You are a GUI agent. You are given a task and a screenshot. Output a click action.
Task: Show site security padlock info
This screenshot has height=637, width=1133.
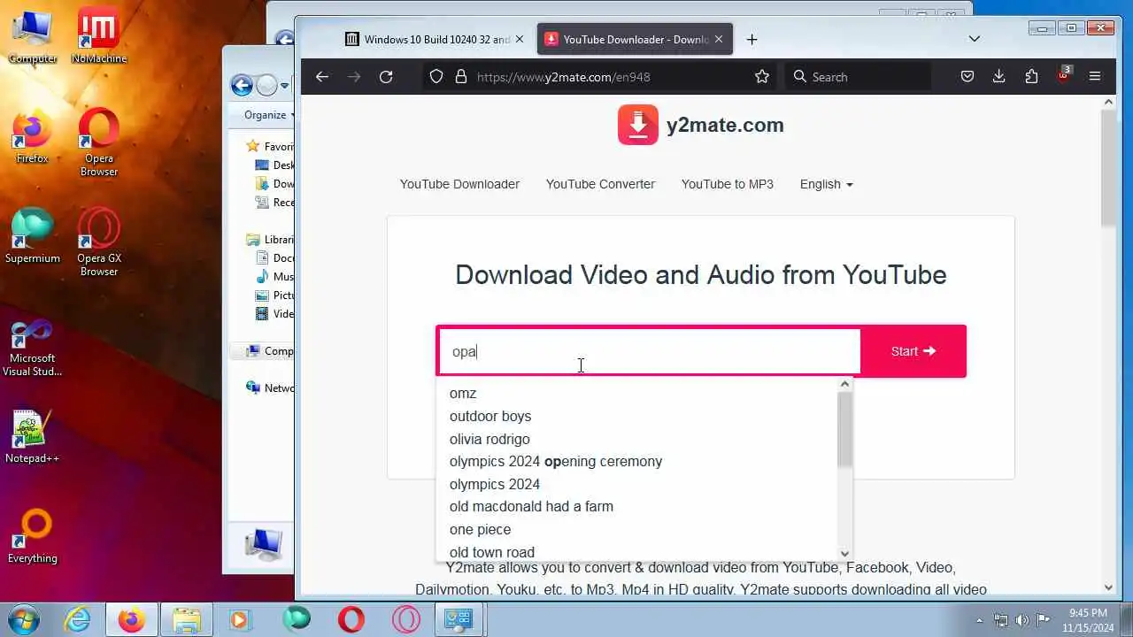coord(460,77)
